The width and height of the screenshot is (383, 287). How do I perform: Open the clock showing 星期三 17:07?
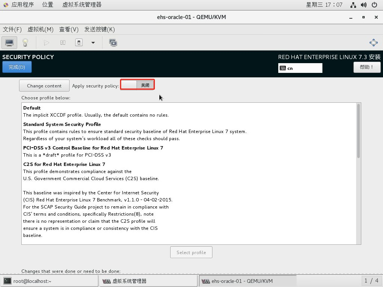pos(324,4)
